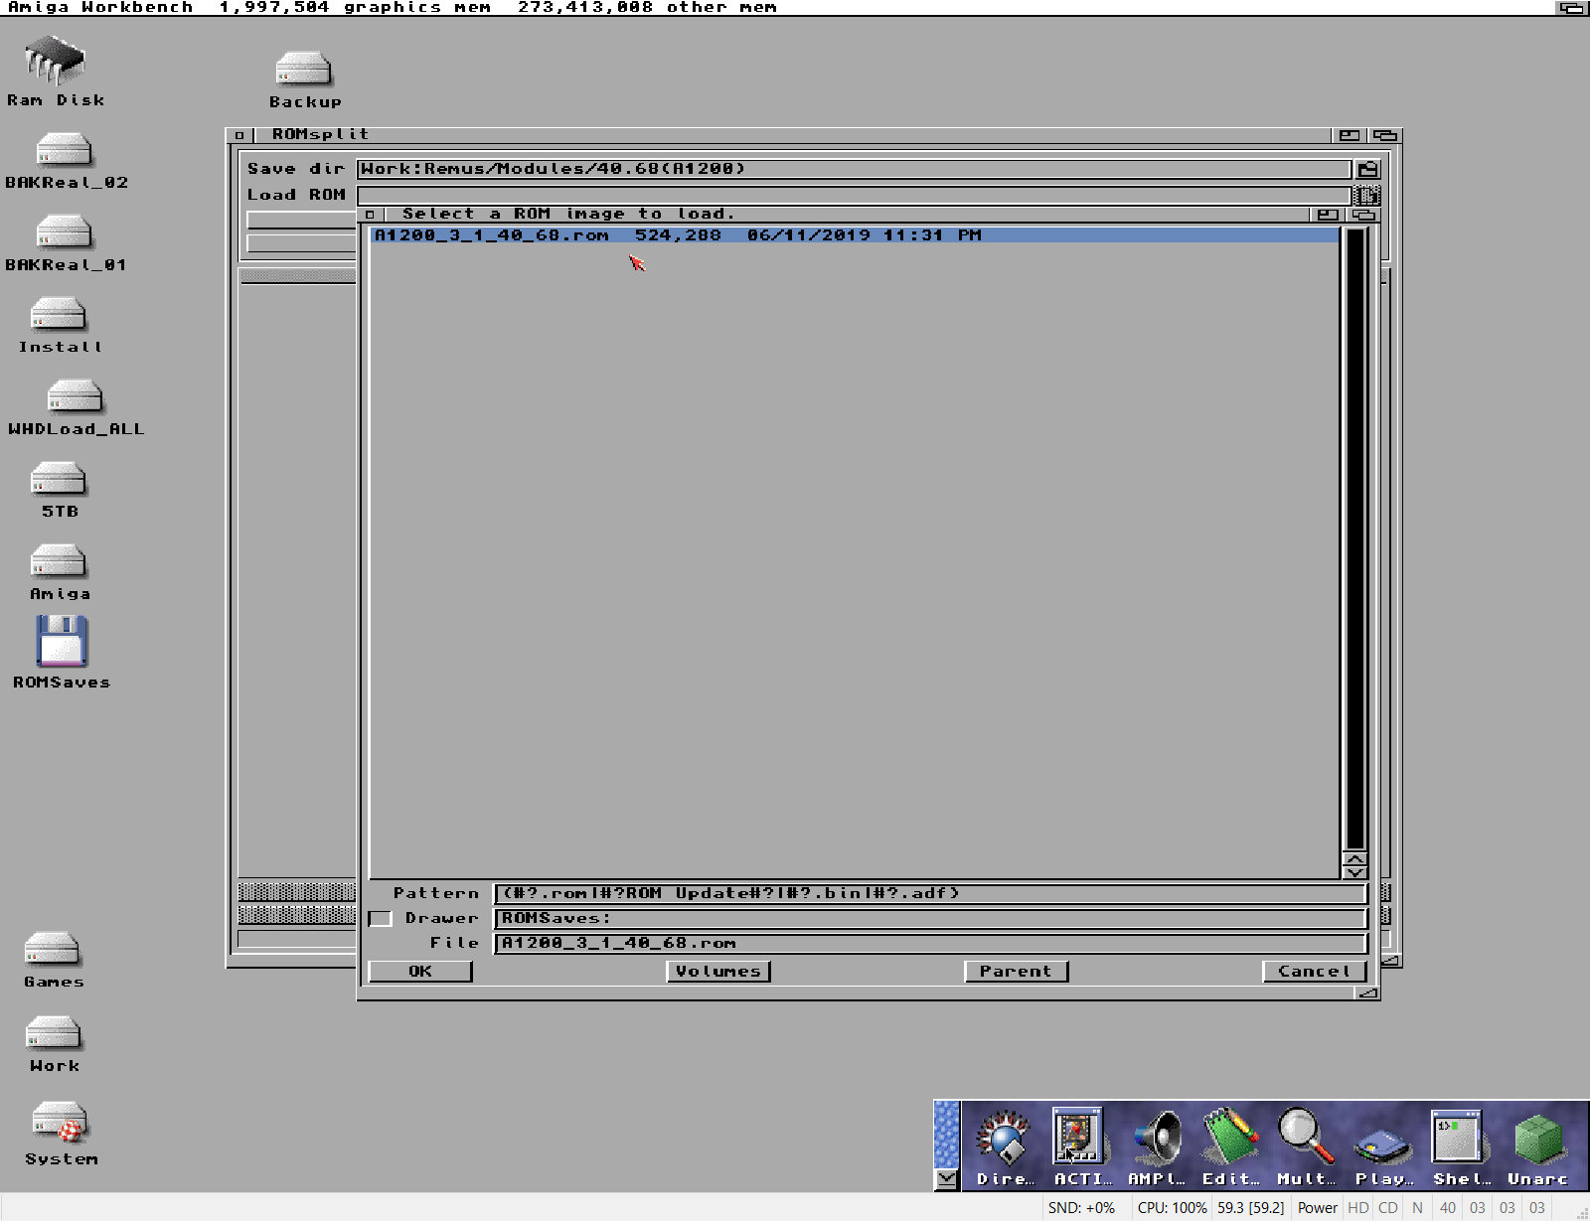Click the Save dir folder chooser icon
The height and width of the screenshot is (1221, 1590).
pyautogui.click(x=1368, y=170)
